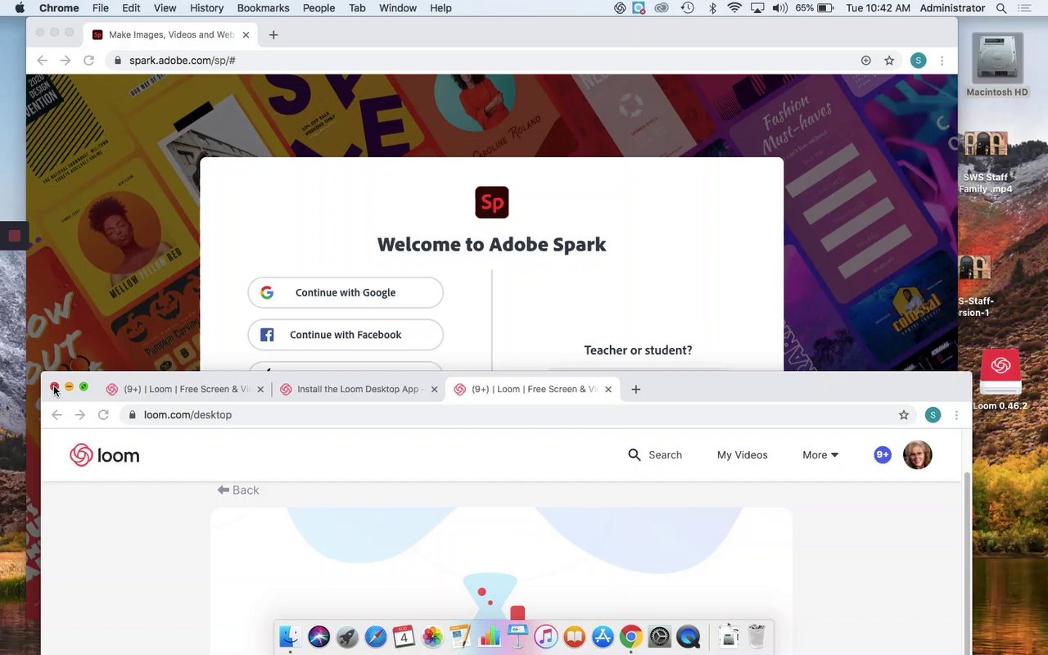Screen dimensions: 1048x655
Task: Click the Loom page vertical scrollbar
Action: coord(966,562)
